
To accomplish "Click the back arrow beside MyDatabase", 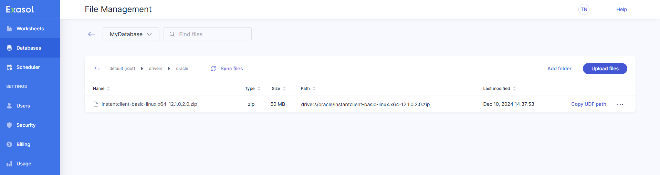I will coord(92,34).
